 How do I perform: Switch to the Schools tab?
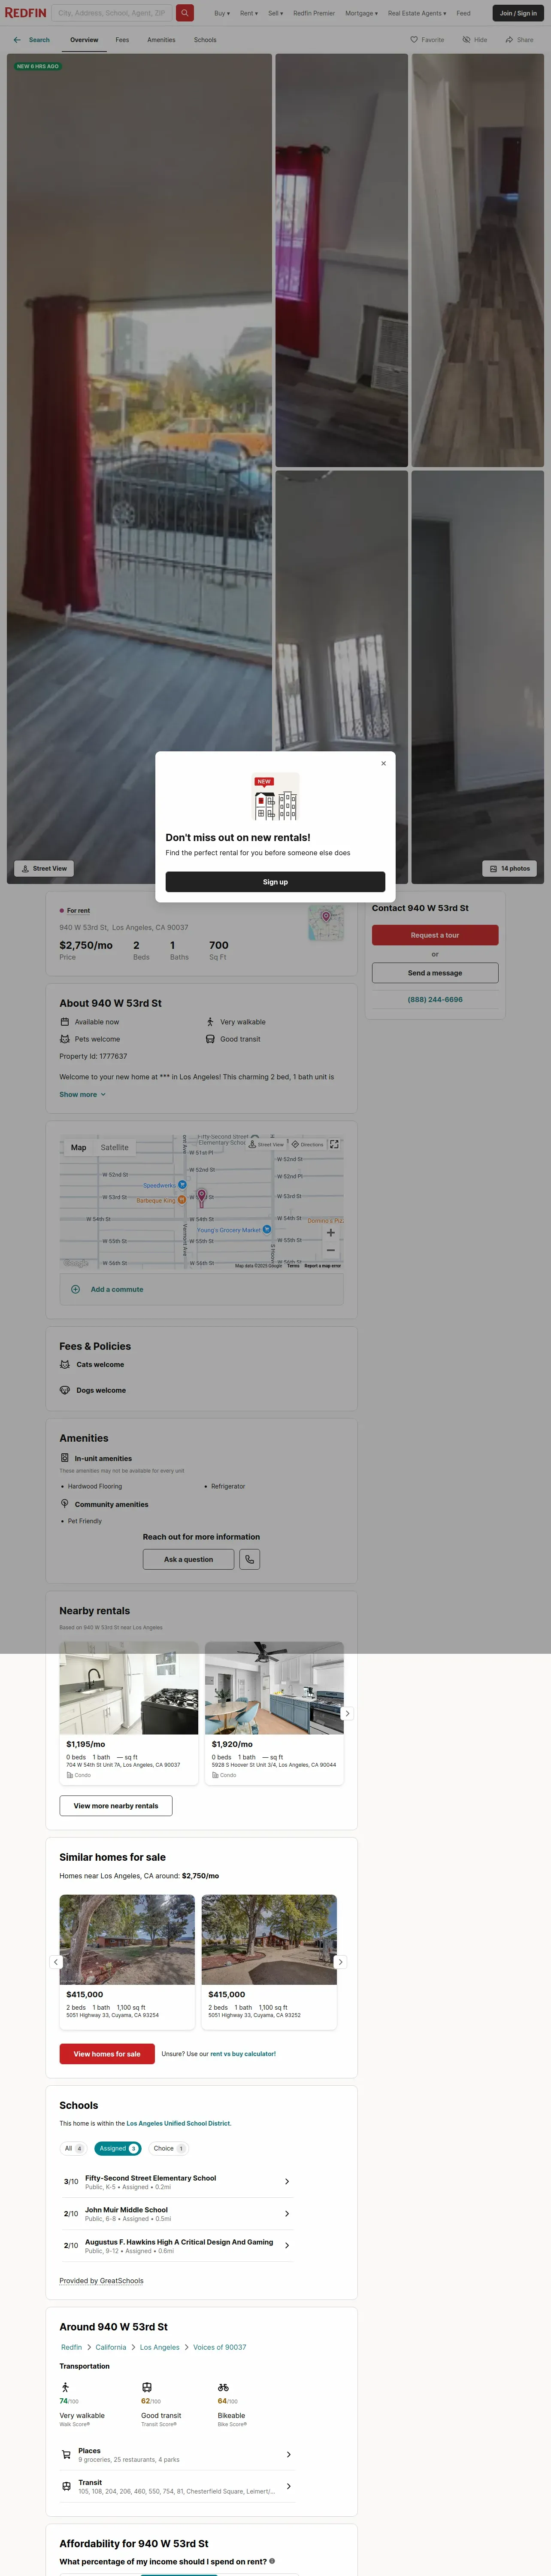pos(205,40)
